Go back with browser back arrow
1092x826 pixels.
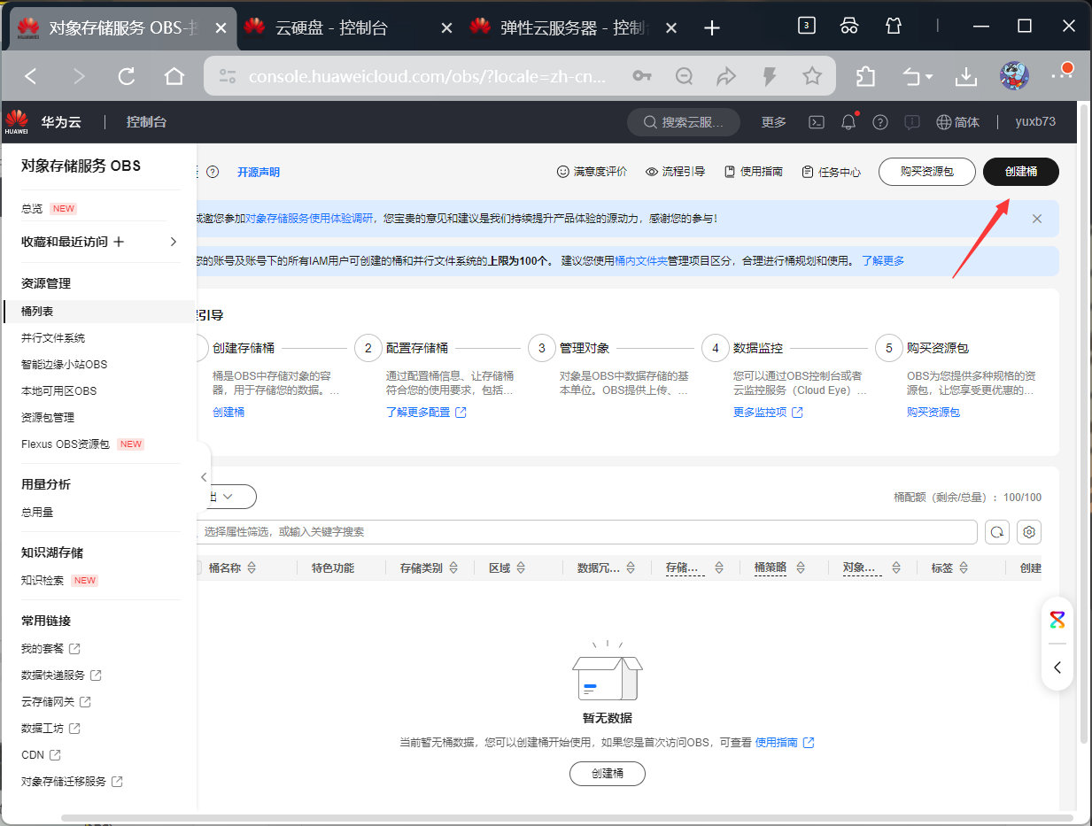(x=31, y=77)
